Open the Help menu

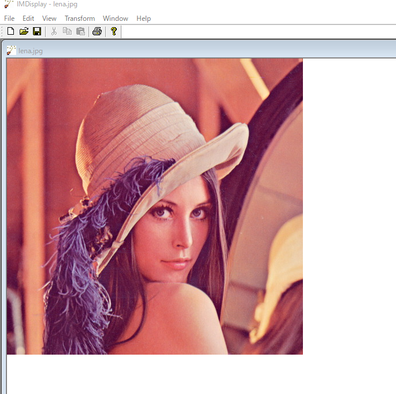click(x=143, y=19)
